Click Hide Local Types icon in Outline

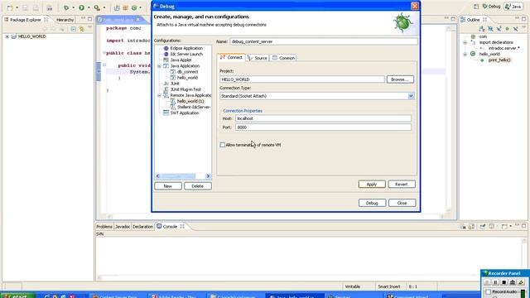[x=515, y=29]
